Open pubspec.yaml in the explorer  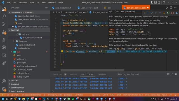pyautogui.click(x=23, y=77)
